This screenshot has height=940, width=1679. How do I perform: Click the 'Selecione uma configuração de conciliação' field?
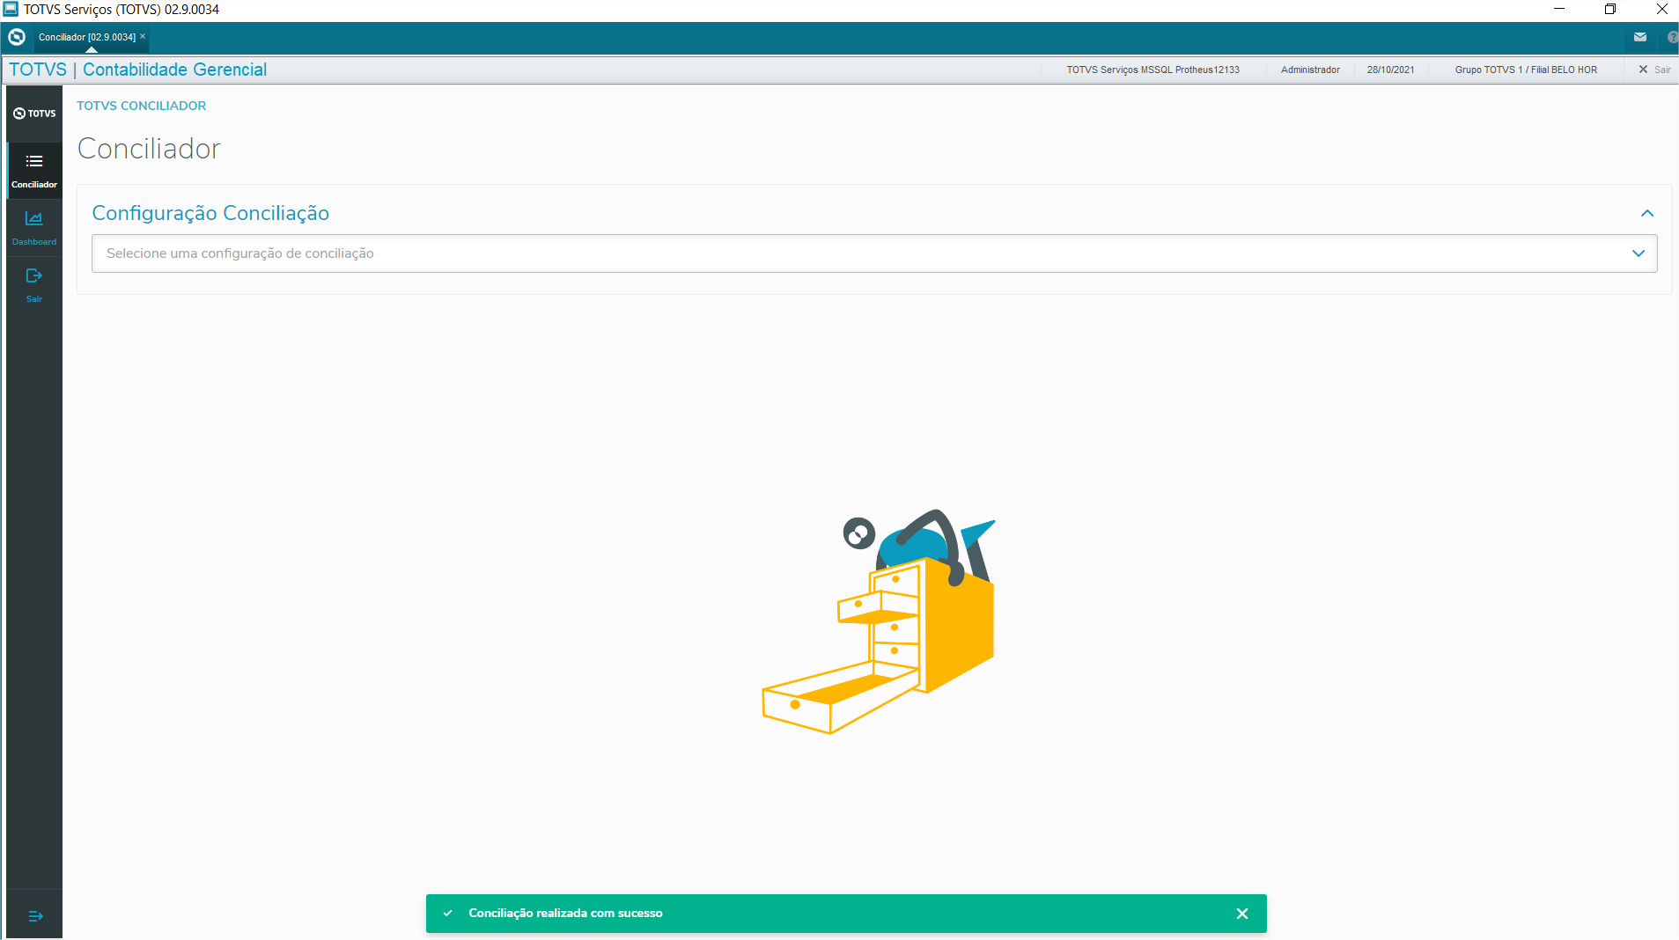(x=874, y=253)
